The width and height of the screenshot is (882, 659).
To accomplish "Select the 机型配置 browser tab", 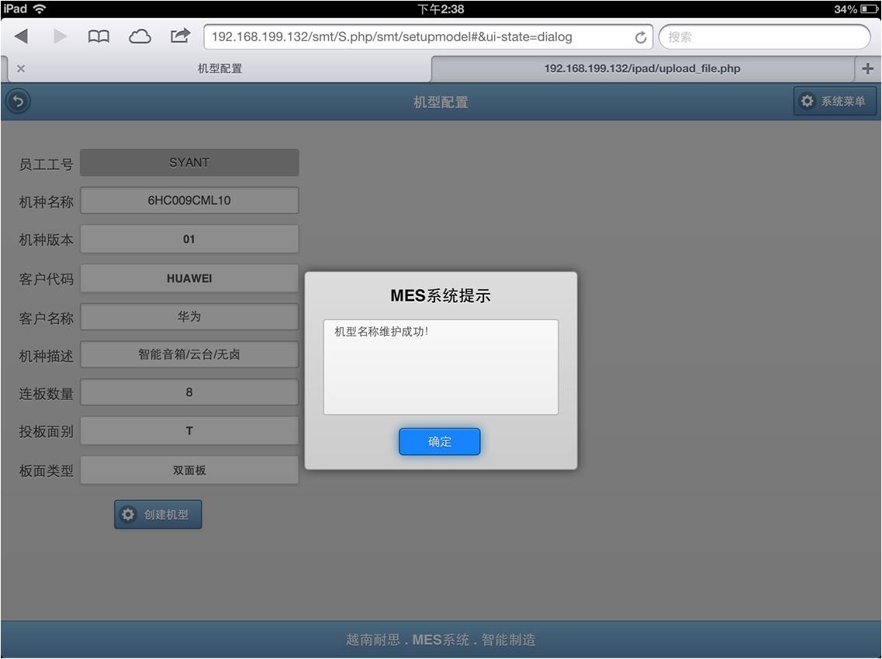I will coord(220,68).
